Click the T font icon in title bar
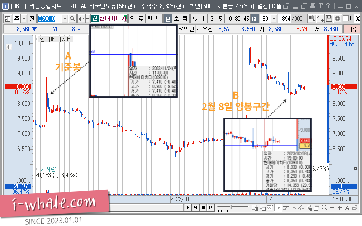Viewport: 362px width, 226px height. 320,6
